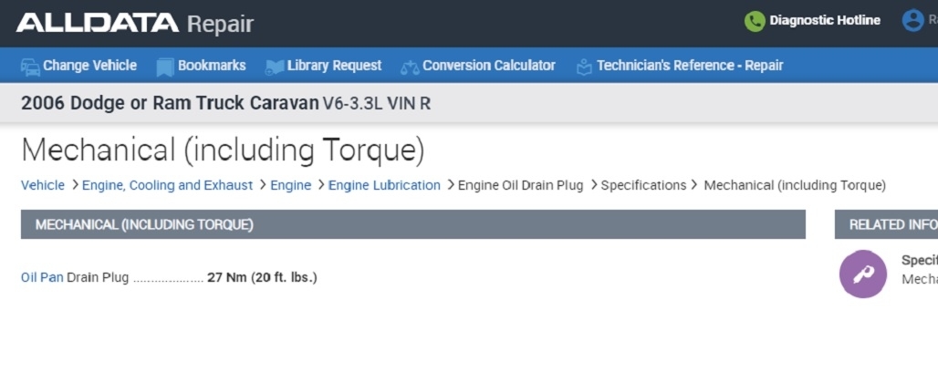Open the Library Request menu item
This screenshot has height=373, width=938.
(x=334, y=66)
